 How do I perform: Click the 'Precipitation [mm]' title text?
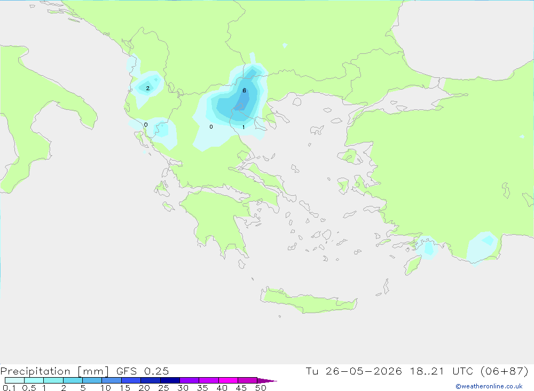point(54,371)
